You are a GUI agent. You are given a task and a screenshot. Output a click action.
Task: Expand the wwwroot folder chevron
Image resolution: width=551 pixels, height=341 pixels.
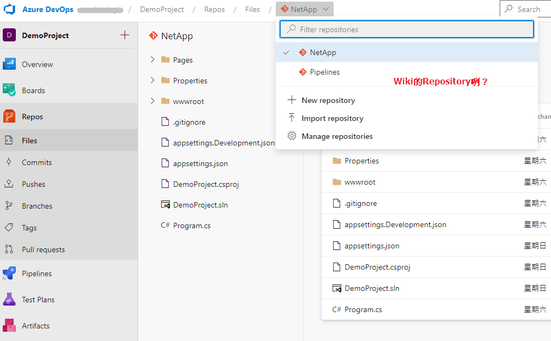(152, 101)
